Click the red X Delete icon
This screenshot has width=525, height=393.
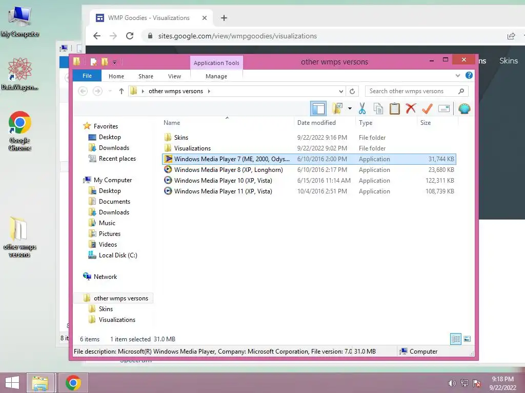[x=411, y=108]
